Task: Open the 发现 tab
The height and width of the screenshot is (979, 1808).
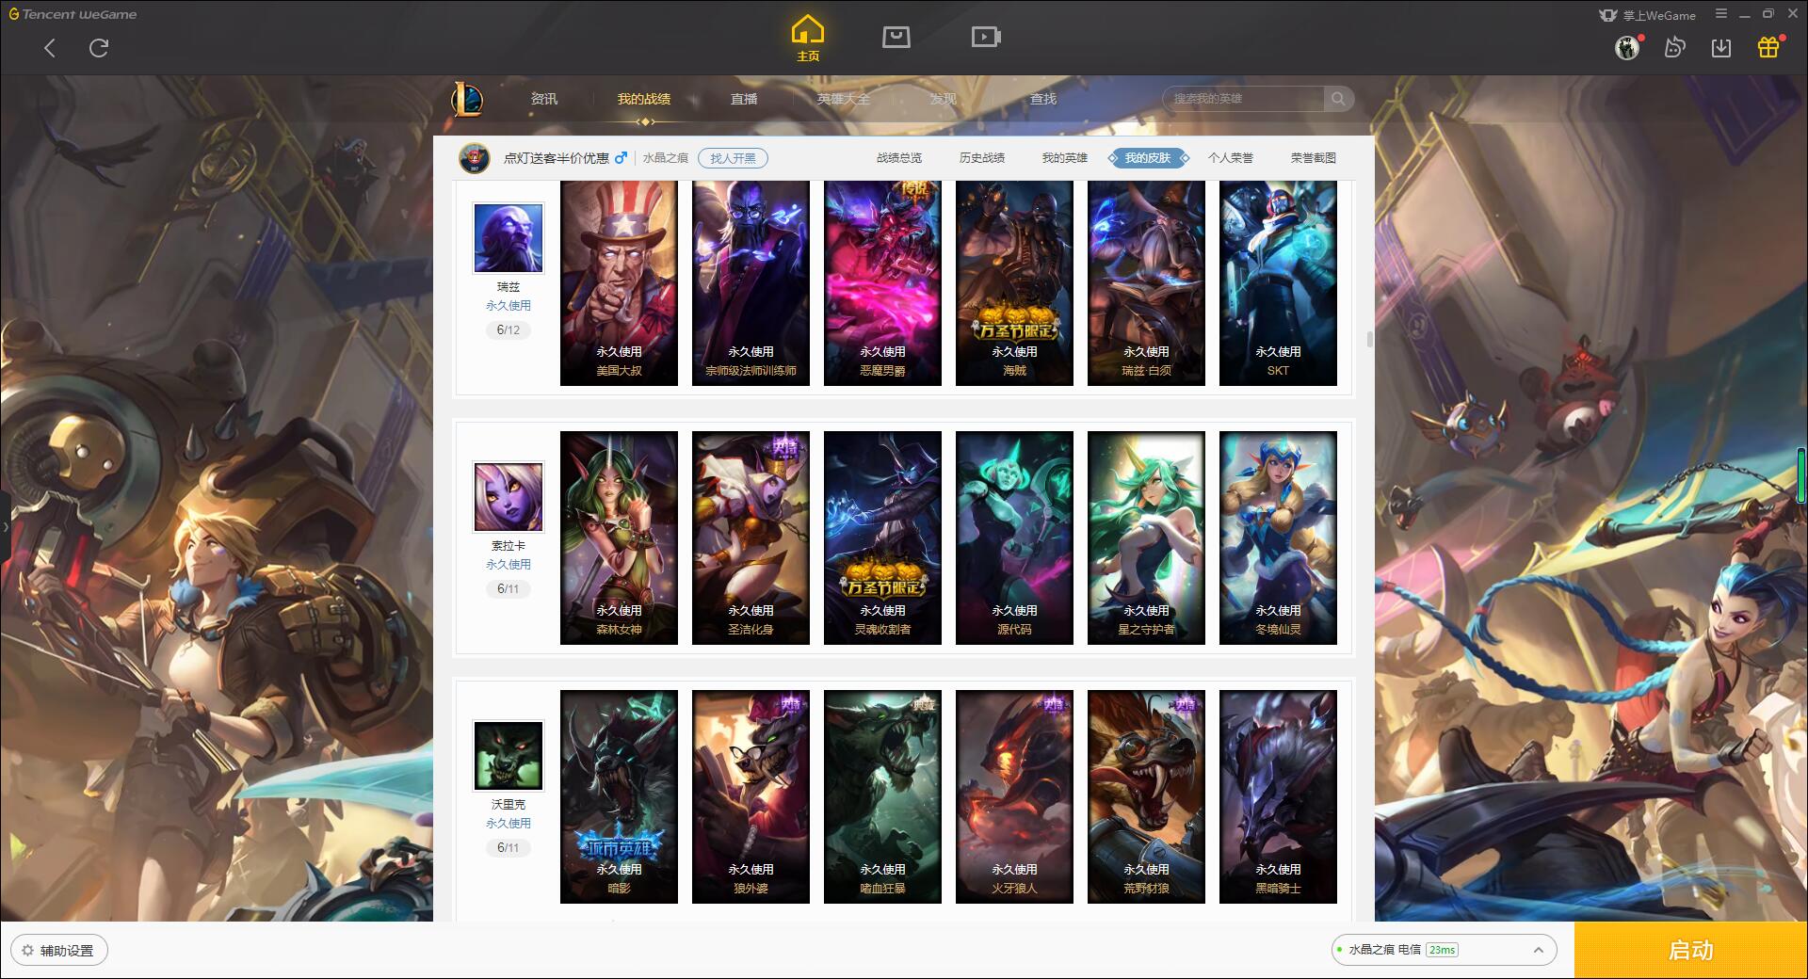Action: pos(944,99)
